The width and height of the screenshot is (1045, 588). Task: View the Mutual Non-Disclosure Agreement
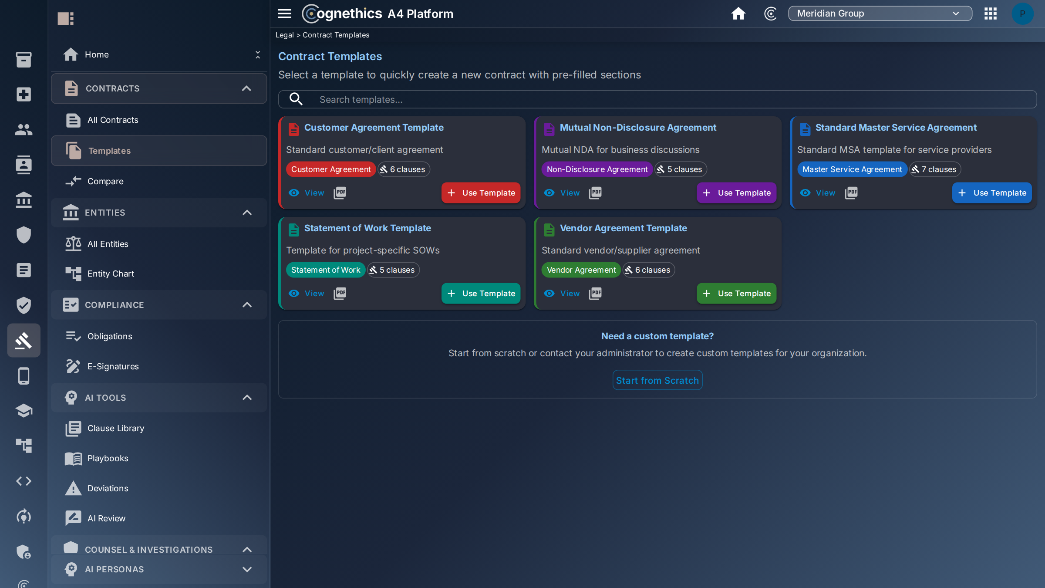[562, 193]
